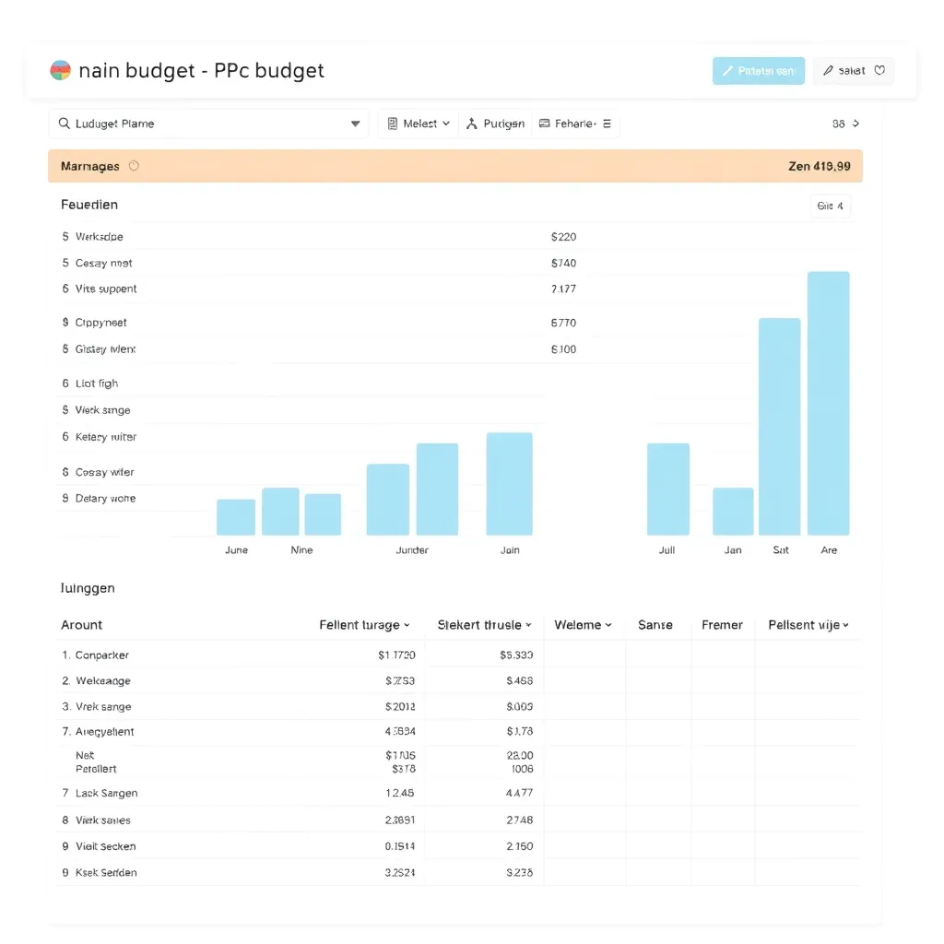Image resolution: width=944 pixels, height=944 pixels.
Task: Open the Fellent turage column dropdown
Action: 407,625
